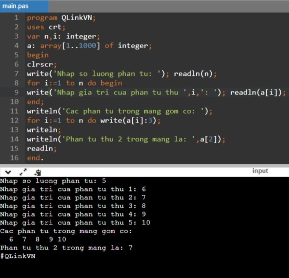The image size is (289, 278).
Task: Click the console output row '6 7 8 9 10'
Action: pyautogui.click(x=38, y=239)
